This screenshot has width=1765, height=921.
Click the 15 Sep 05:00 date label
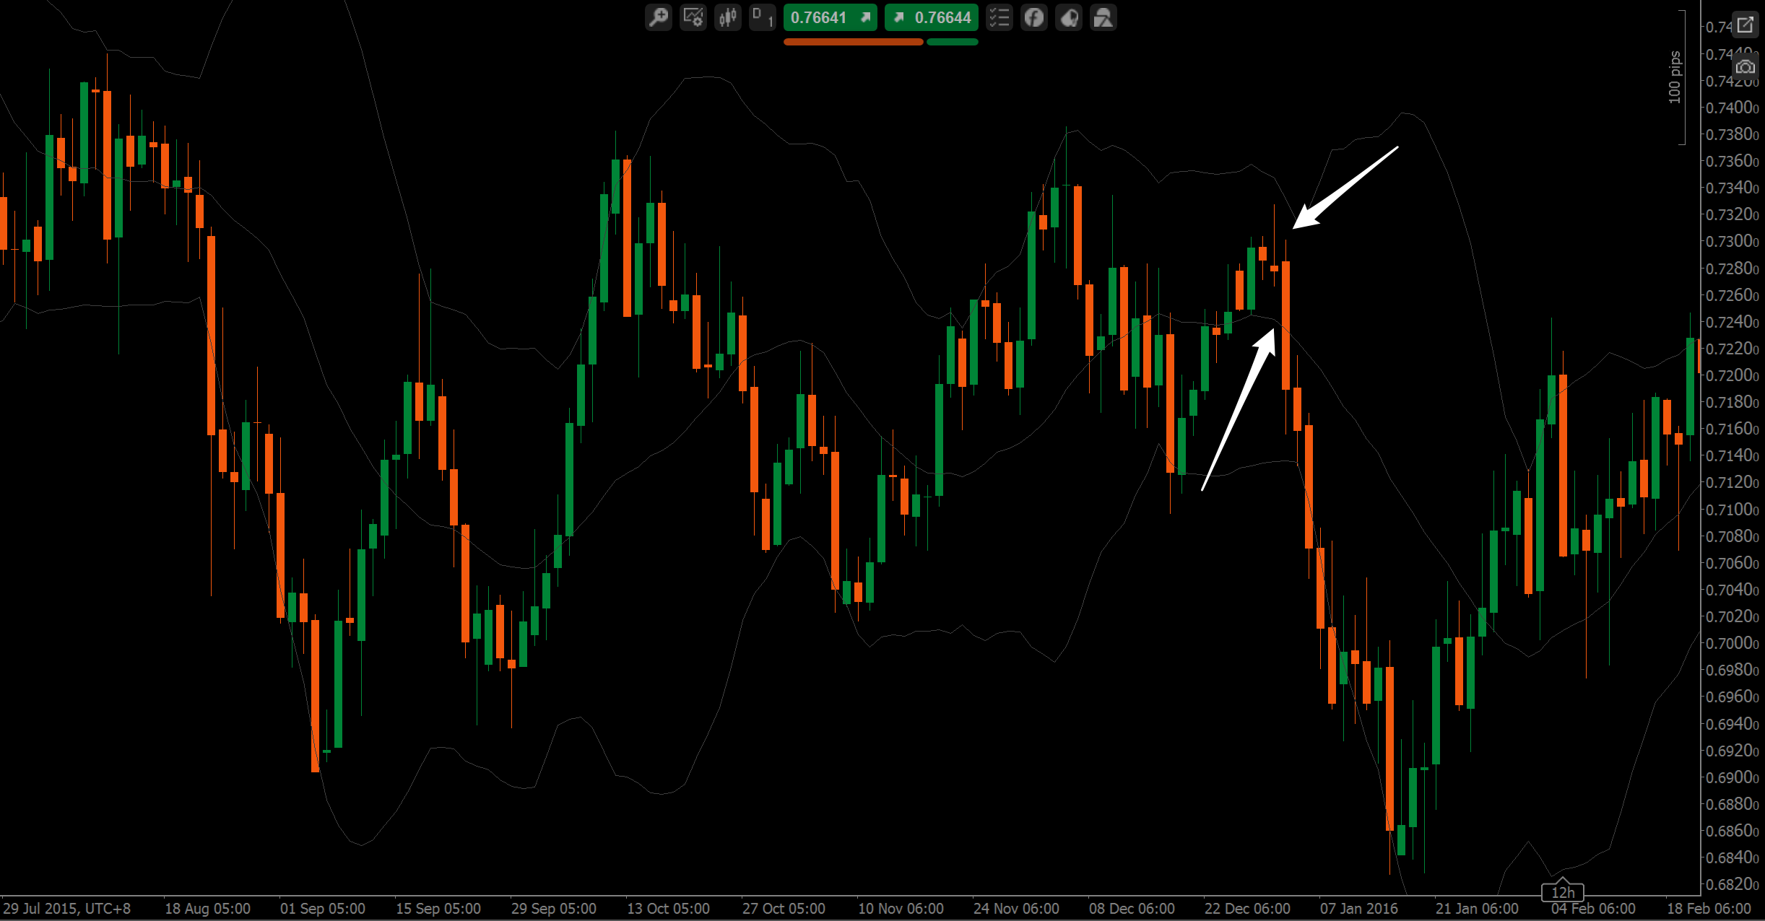tap(438, 909)
